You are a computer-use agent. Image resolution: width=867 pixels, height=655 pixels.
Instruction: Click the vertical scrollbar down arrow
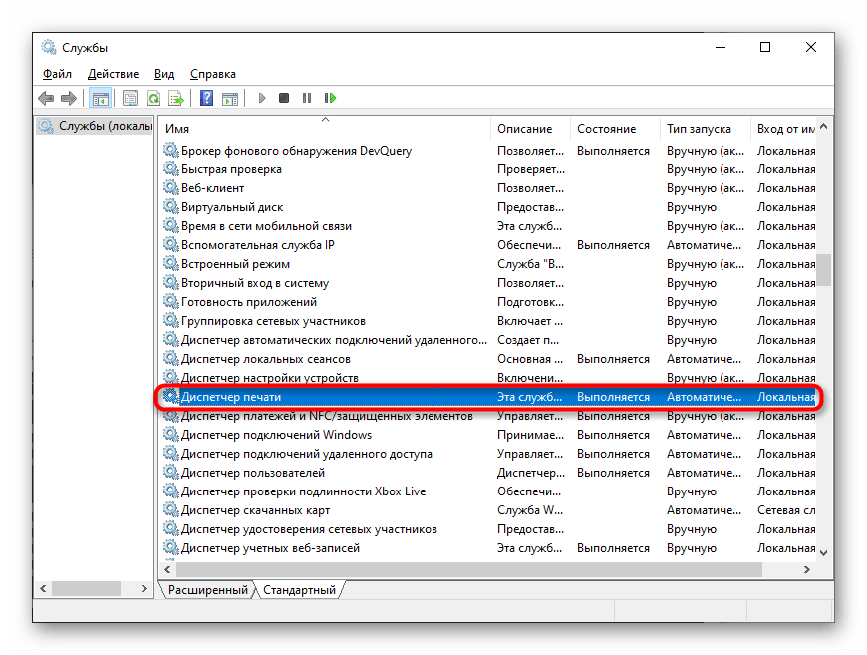pos(824,551)
